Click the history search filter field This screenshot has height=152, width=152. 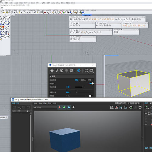[x=19, y=111]
